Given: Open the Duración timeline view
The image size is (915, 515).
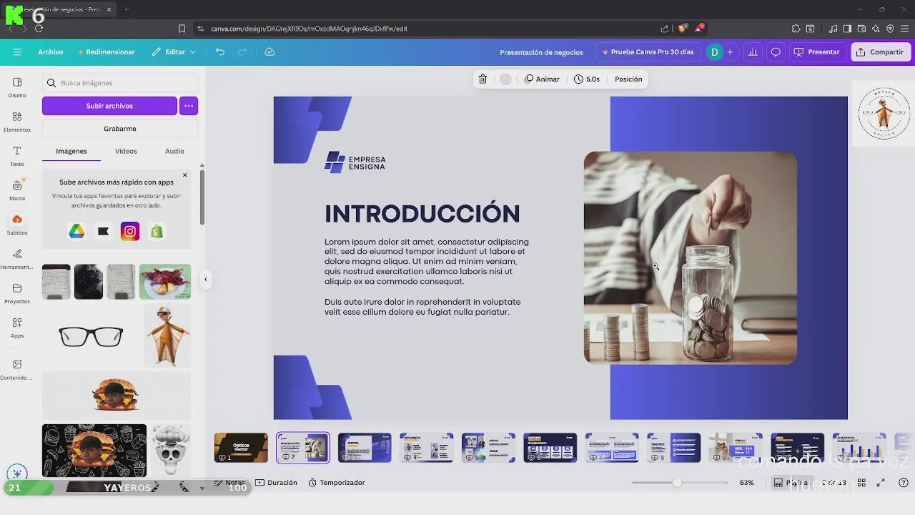Looking at the screenshot, I should [x=276, y=483].
